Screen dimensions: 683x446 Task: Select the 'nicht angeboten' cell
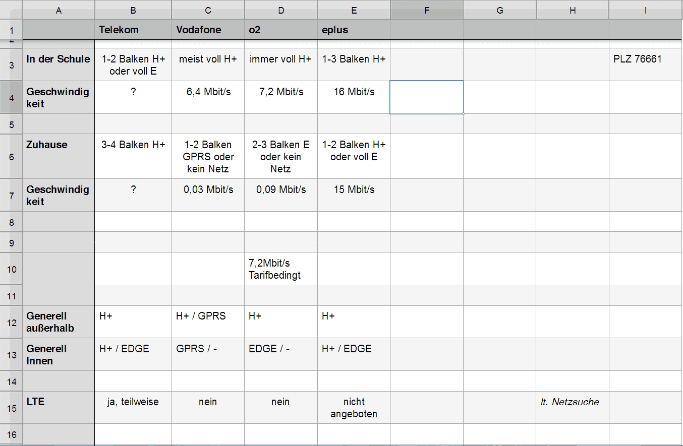coord(354,407)
